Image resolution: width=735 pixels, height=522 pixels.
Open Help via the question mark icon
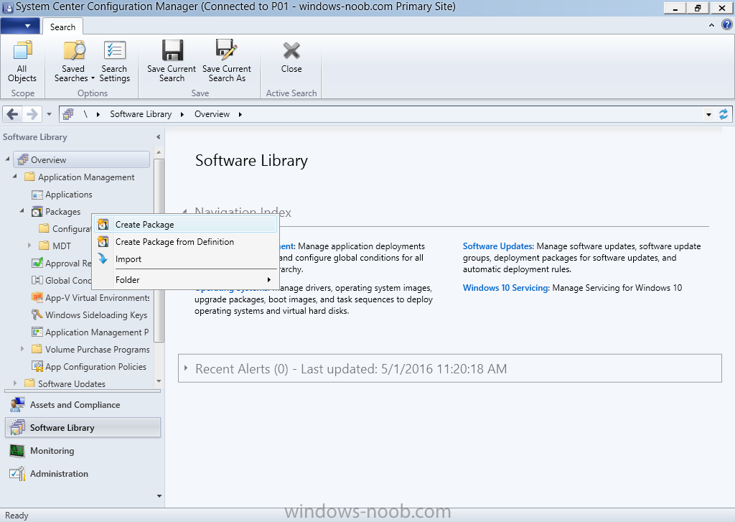726,25
